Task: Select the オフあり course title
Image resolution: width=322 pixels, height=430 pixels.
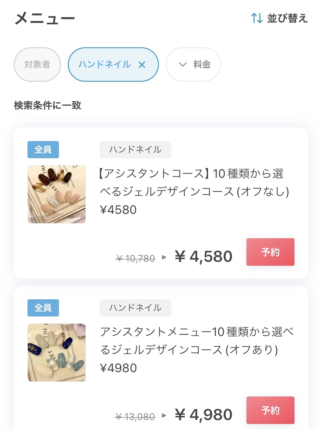Action: [196, 341]
